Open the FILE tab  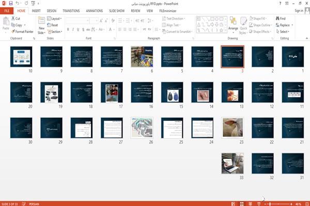click(7, 11)
